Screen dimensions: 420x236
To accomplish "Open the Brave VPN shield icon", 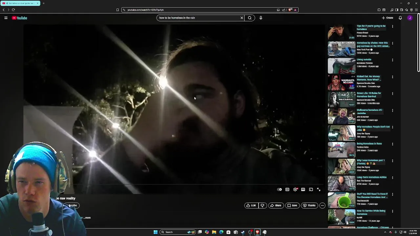I will pyautogui.click(x=411, y=10).
